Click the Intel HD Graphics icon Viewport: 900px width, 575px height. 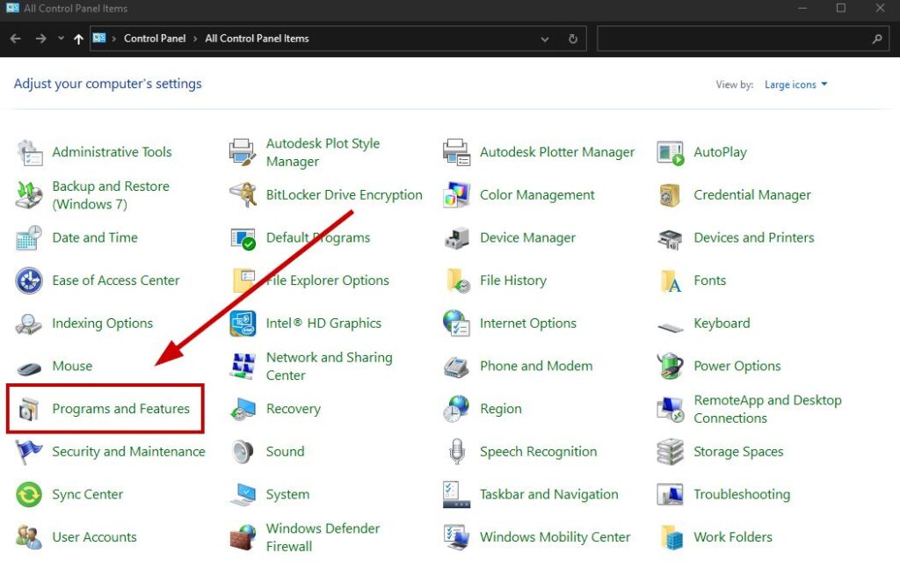[x=243, y=324]
